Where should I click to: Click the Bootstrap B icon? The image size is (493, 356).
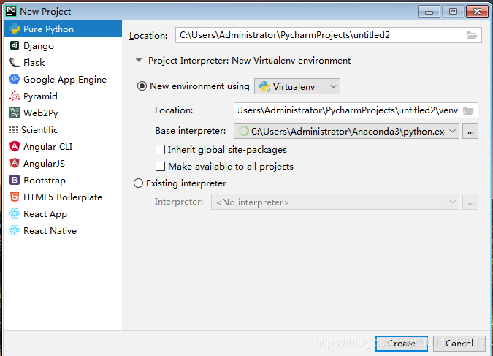pyautogui.click(x=15, y=180)
